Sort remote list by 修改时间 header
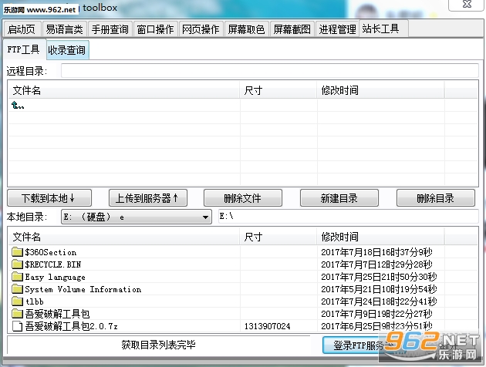The height and width of the screenshot is (367, 486). (380, 90)
